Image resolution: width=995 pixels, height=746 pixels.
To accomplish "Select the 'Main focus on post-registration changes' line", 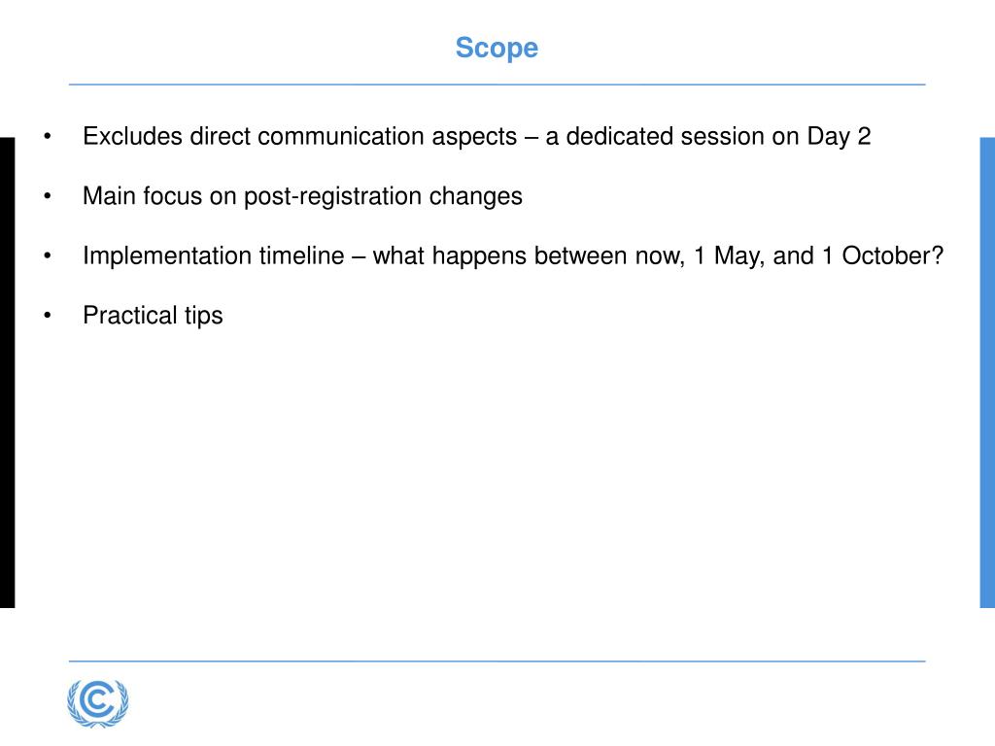I will [303, 196].
